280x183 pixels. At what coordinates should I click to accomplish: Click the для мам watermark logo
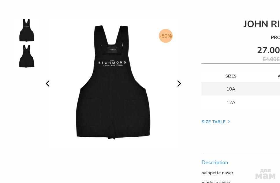pos(266,174)
